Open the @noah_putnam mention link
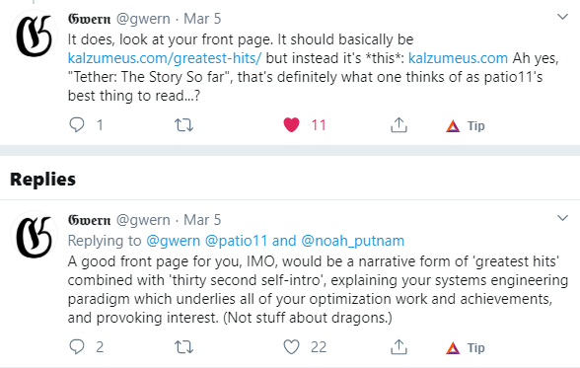This screenshot has width=580, height=368. click(x=352, y=241)
